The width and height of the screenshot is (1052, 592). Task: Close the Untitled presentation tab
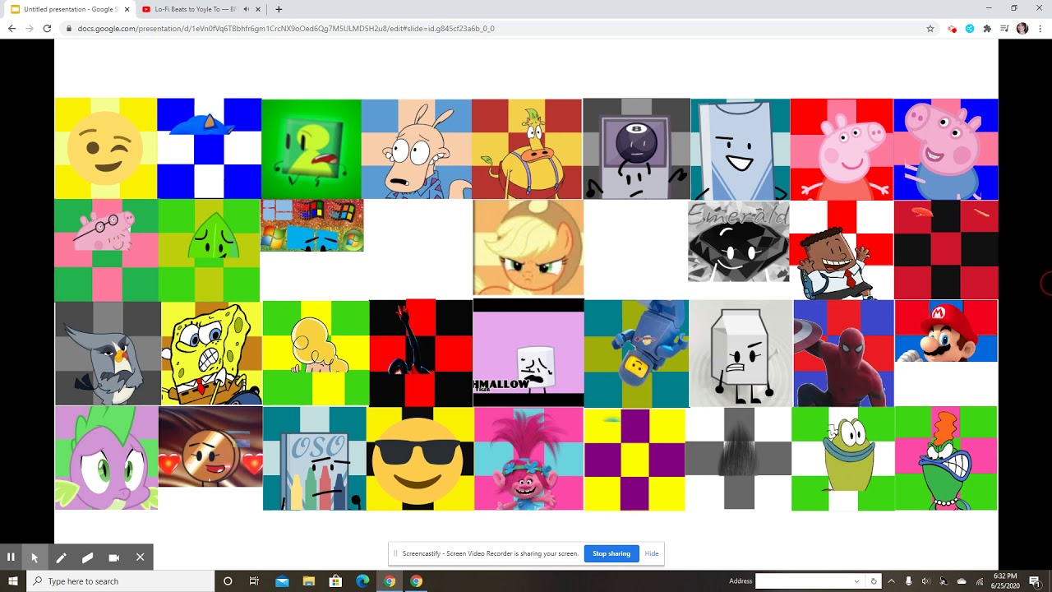point(127,9)
